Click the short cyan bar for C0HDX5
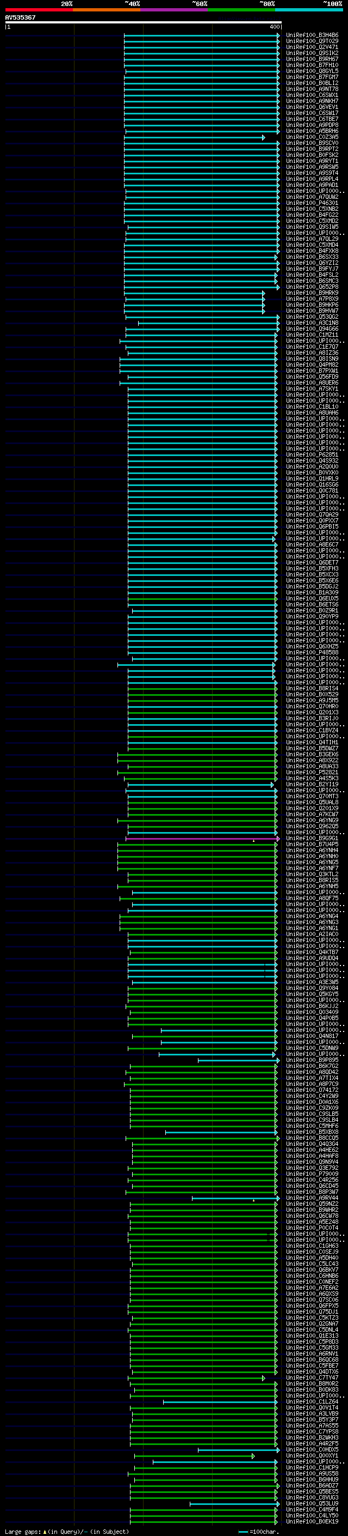 coord(239,1449)
